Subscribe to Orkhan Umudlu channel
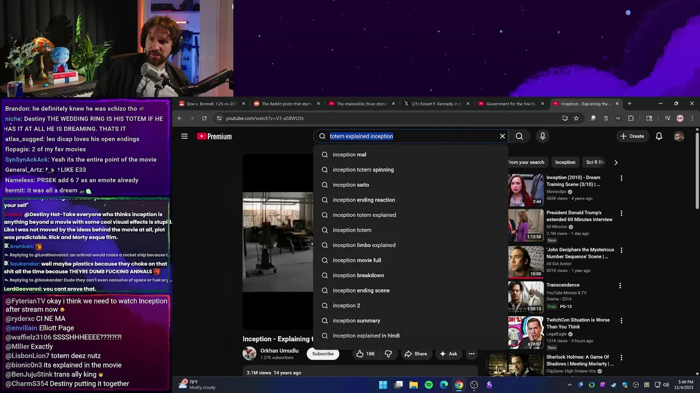700x393 pixels. (323, 354)
